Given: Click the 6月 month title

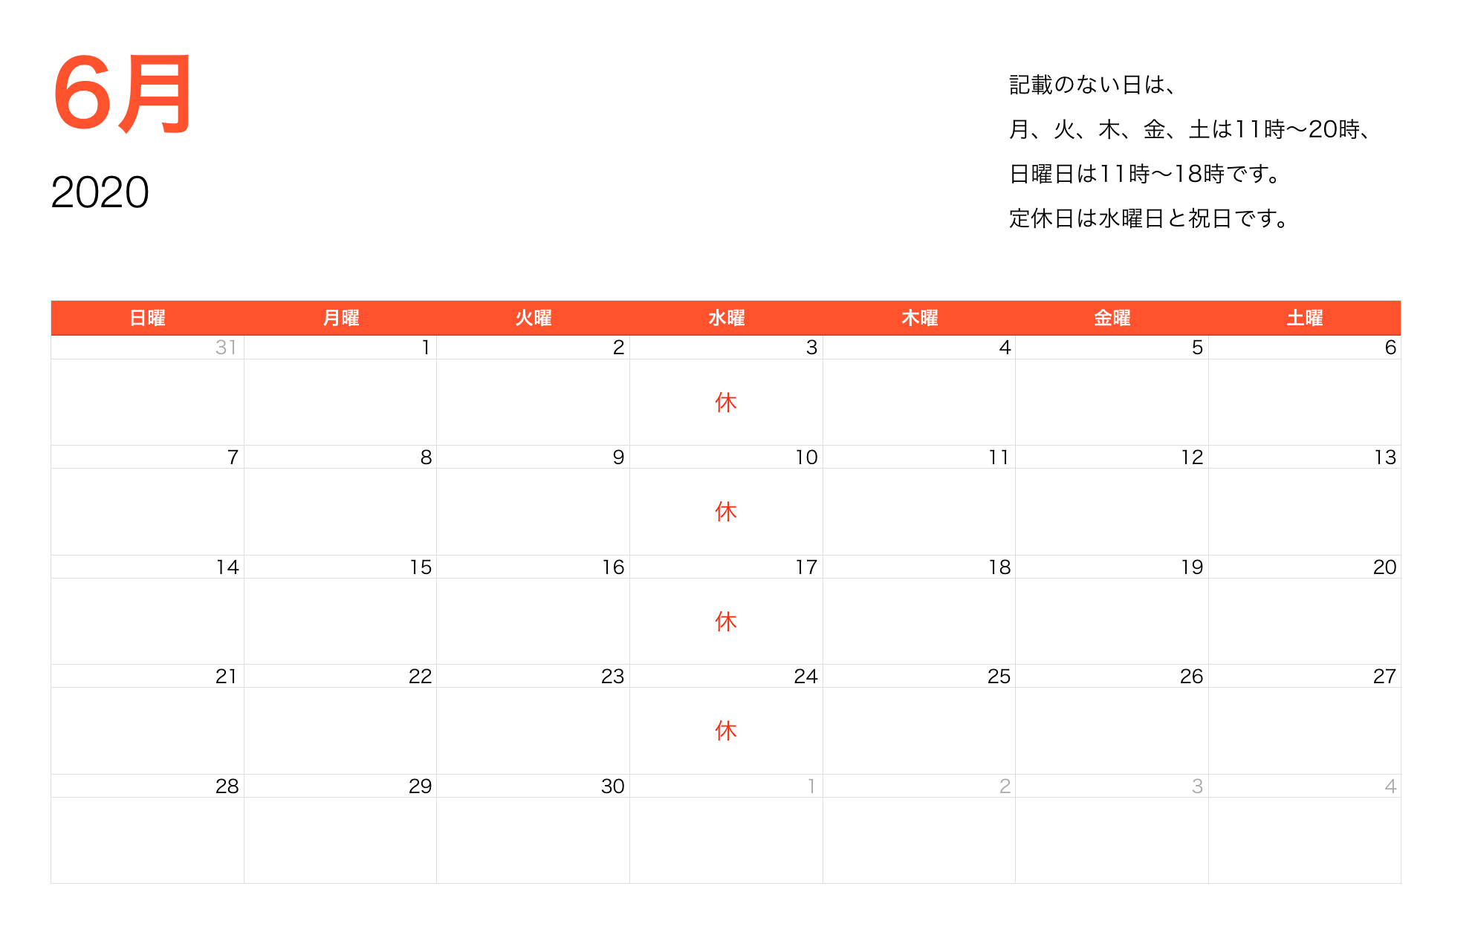Looking at the screenshot, I should 123,94.
